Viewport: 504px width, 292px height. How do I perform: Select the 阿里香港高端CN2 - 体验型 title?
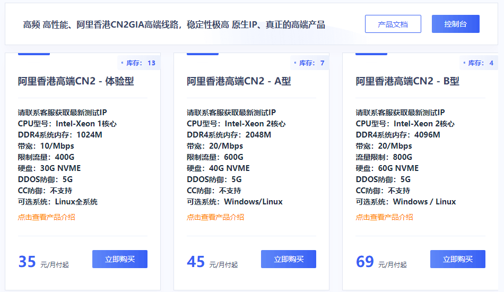[x=76, y=81]
